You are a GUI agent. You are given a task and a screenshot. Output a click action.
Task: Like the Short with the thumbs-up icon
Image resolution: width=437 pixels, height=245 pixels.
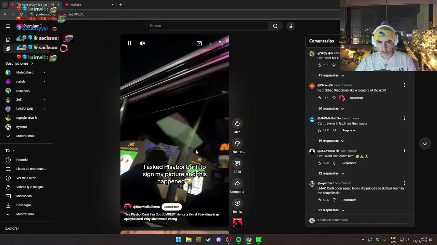point(237,123)
